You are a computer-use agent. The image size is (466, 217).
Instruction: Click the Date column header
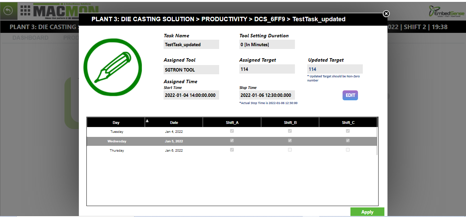click(x=174, y=123)
